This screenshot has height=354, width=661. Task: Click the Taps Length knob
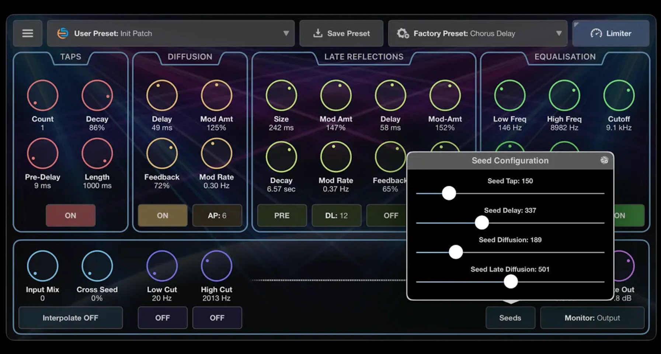pyautogui.click(x=97, y=153)
